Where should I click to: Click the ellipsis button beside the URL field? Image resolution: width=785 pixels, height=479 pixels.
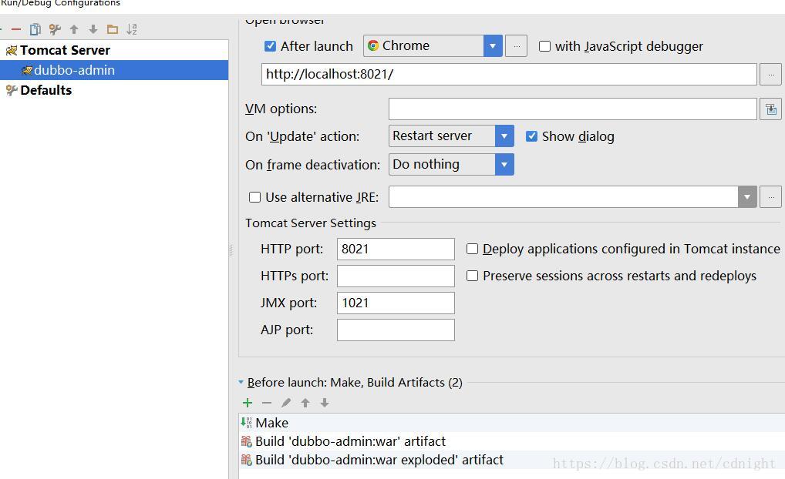[771, 75]
